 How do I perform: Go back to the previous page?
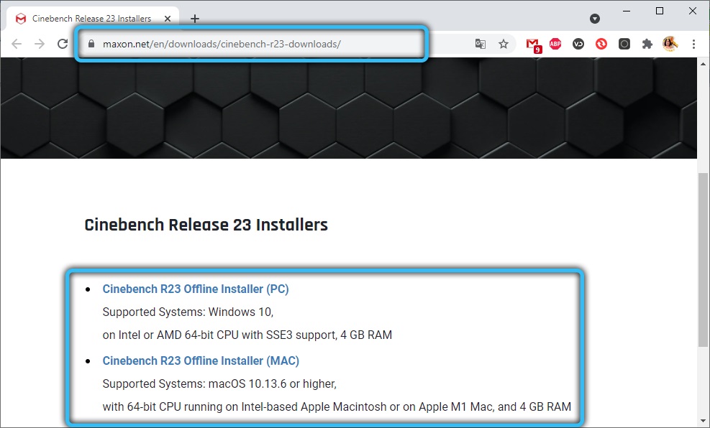(x=17, y=44)
